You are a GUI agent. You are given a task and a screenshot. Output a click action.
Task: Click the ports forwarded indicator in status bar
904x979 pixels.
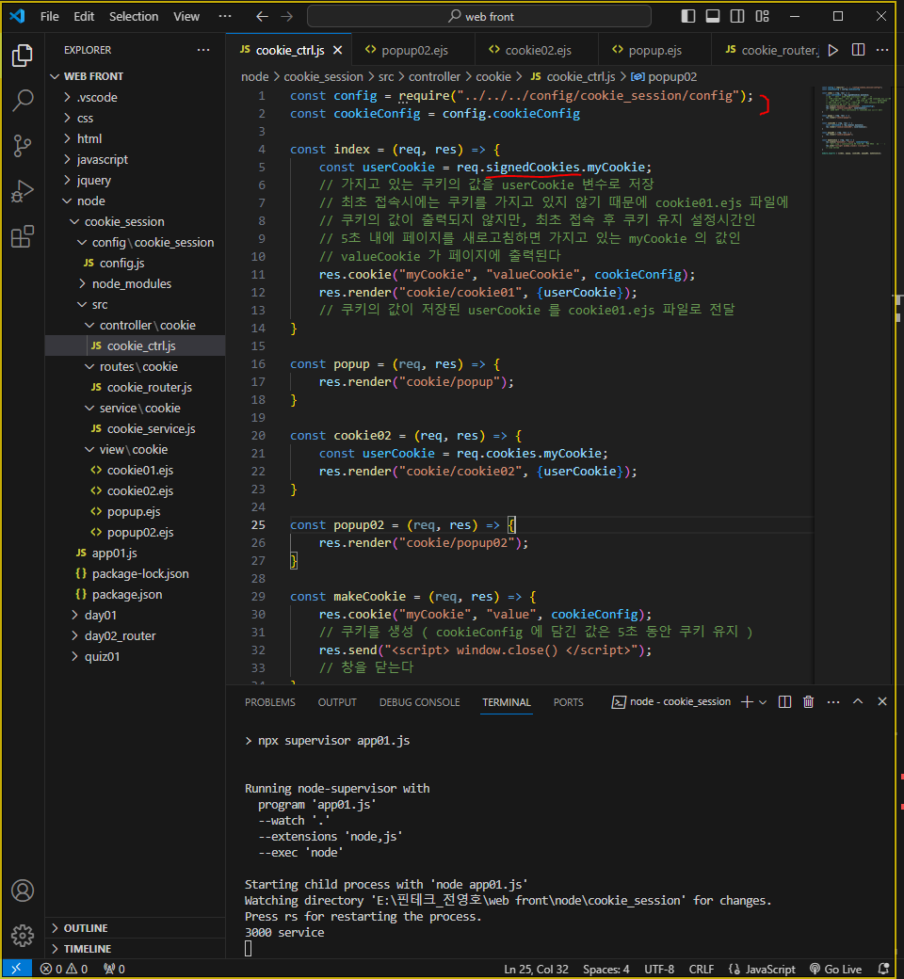pos(114,969)
